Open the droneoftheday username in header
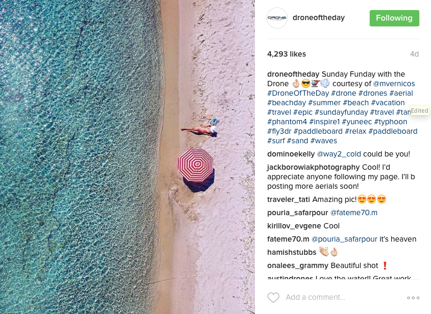Screen dimensions: 431x314 coord(318,17)
